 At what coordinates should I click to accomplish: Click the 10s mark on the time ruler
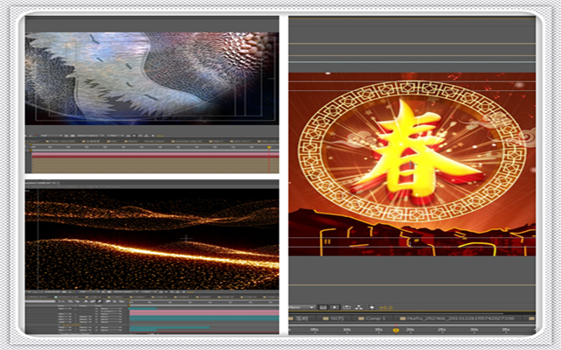[347, 331]
